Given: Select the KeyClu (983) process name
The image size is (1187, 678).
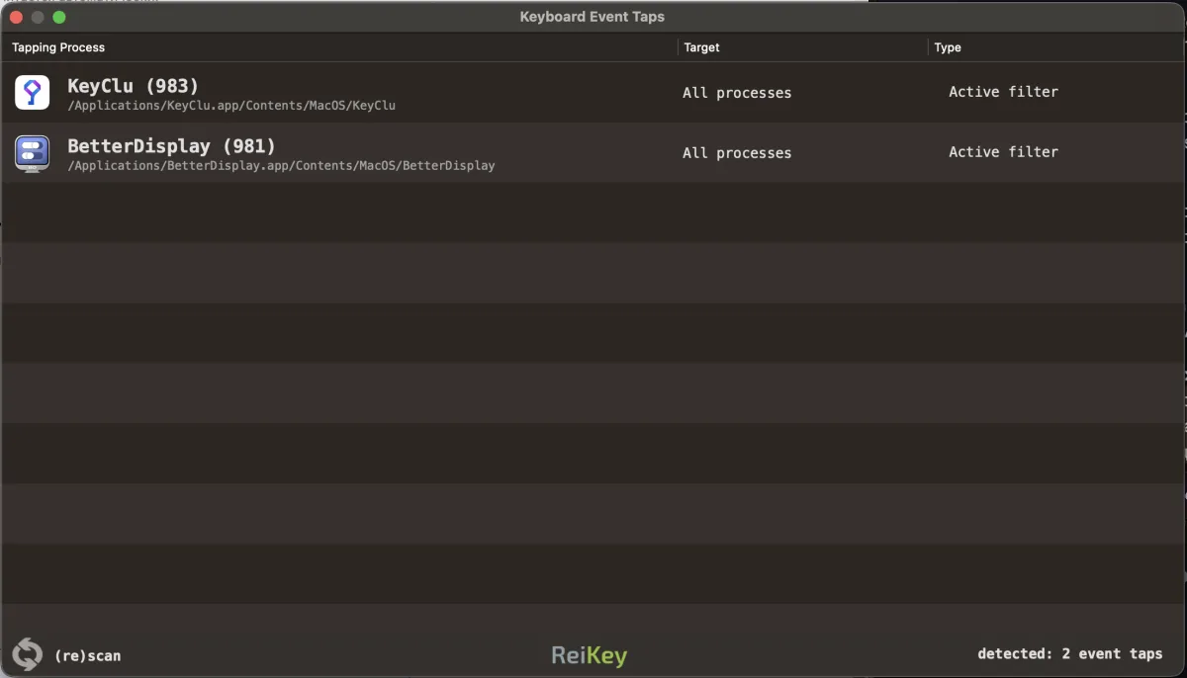Looking at the screenshot, I should 133,86.
